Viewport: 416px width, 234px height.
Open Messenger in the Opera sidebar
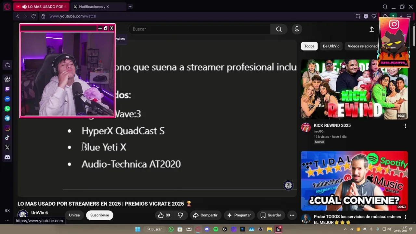[7, 99]
